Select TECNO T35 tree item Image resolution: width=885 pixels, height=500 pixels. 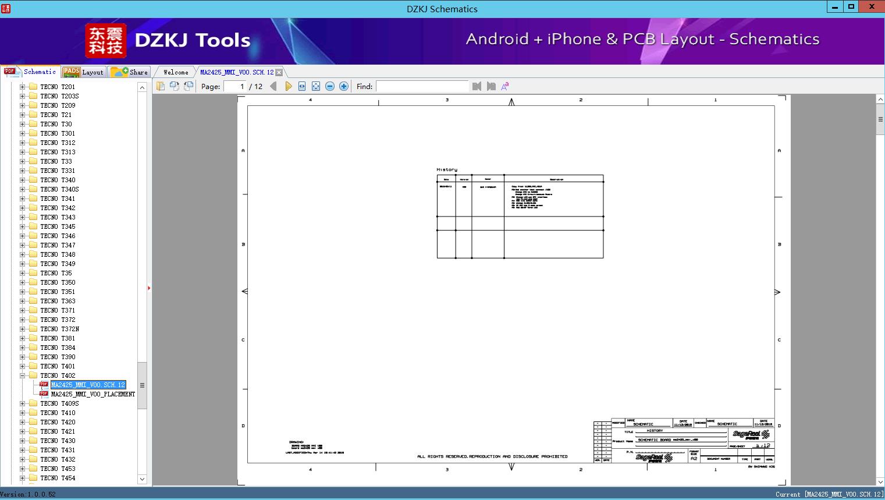56,273
